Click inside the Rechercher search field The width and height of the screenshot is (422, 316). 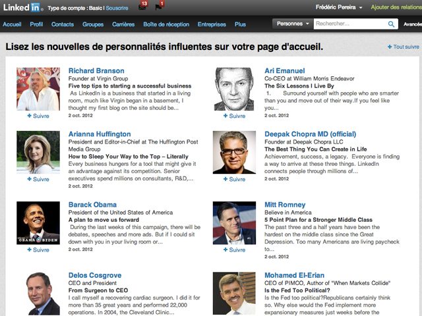(x=350, y=24)
